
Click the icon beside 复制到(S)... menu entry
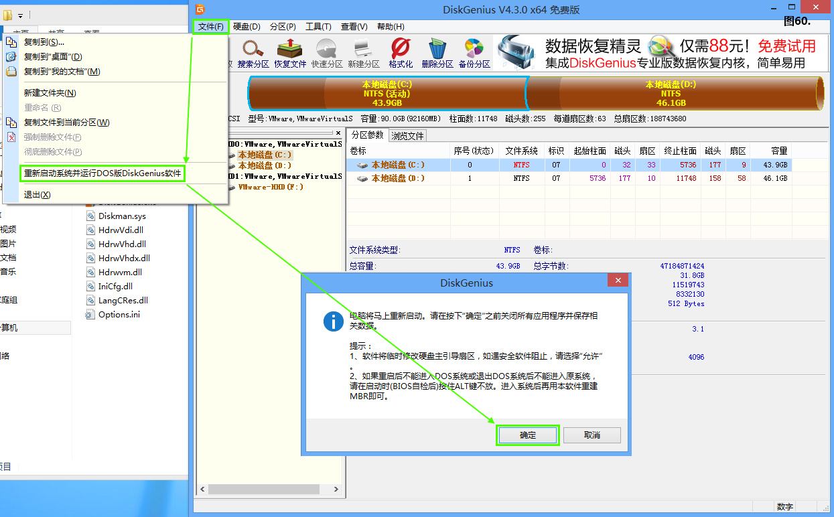[11, 42]
